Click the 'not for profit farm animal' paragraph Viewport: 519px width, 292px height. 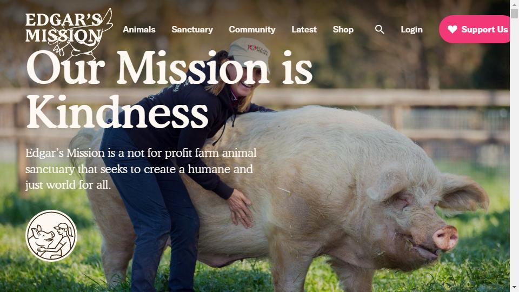click(x=141, y=169)
